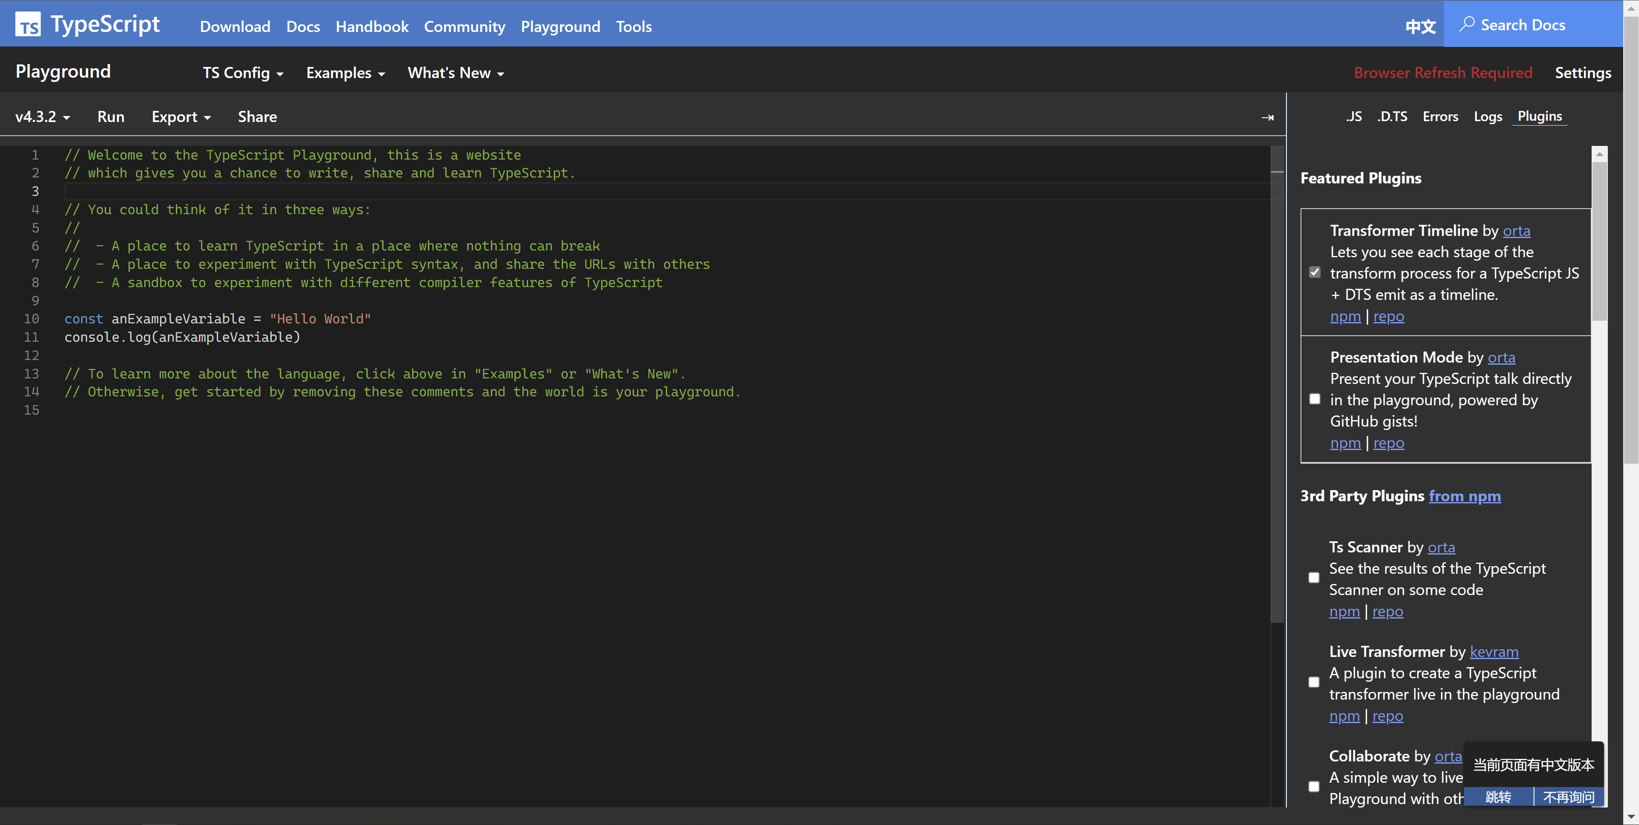Screen dimensions: 1639x825
Task: Switch to the .D.TS tab
Action: (1392, 116)
